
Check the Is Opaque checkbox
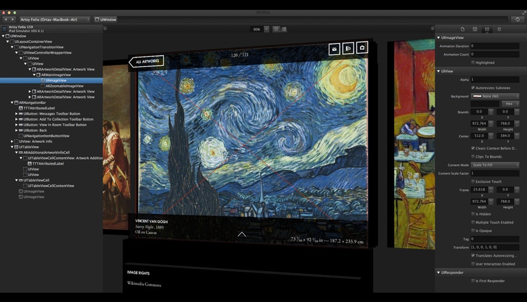pos(473,231)
